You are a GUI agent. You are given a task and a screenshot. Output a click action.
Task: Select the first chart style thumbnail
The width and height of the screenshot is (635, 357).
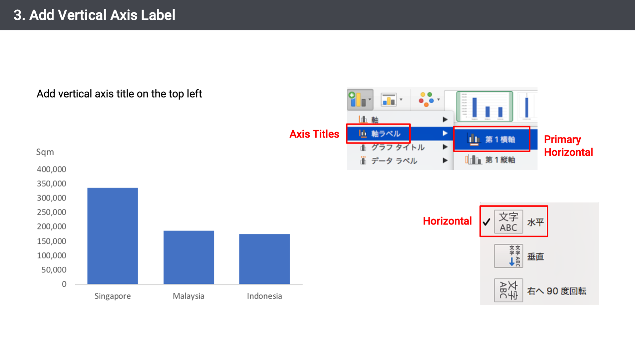click(485, 106)
